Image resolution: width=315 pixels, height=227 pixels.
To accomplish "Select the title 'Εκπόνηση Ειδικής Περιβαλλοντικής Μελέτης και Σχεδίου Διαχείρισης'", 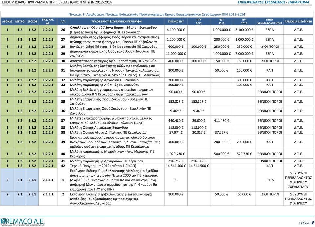I will pos(114,180).
